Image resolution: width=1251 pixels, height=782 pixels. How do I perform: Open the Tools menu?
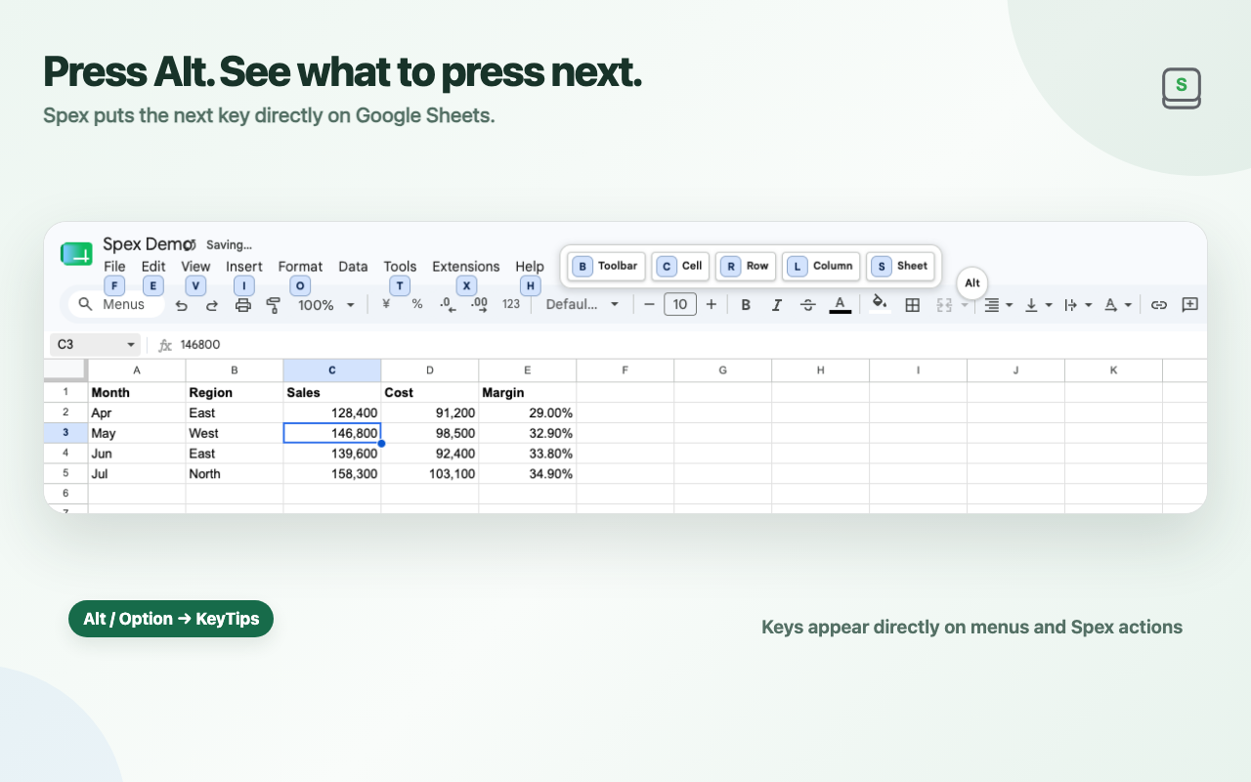(x=400, y=266)
